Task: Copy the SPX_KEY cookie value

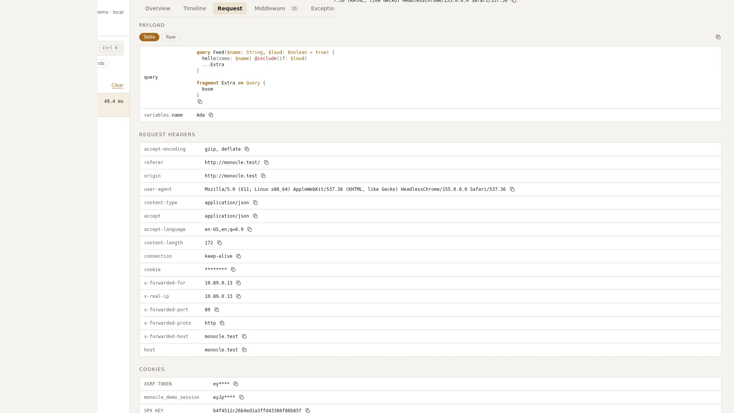Action: click(307, 411)
